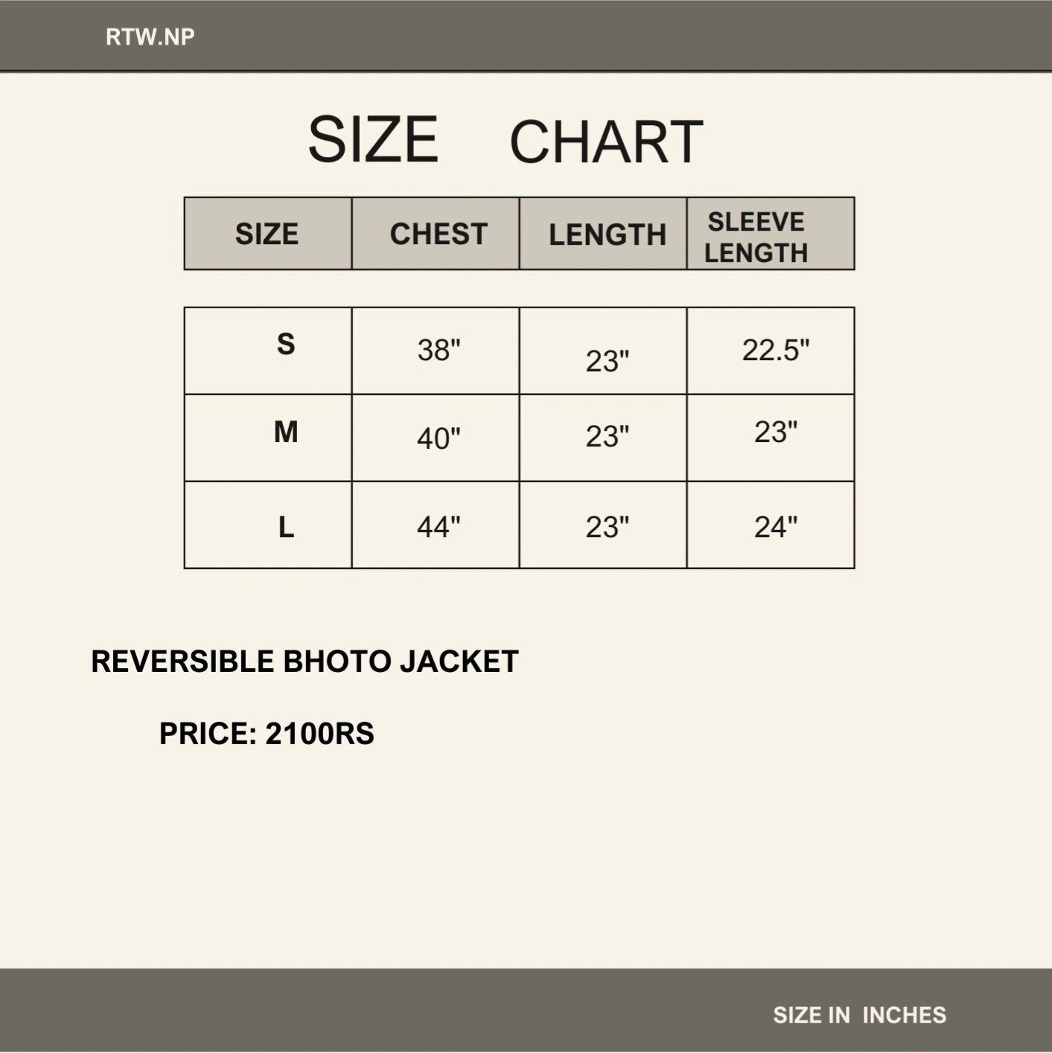Select the M size row label
This screenshot has width=1052, height=1053.
point(286,432)
